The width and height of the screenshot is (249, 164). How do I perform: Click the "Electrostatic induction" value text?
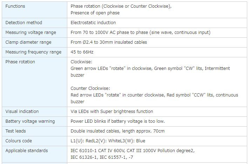(x=93, y=23)
